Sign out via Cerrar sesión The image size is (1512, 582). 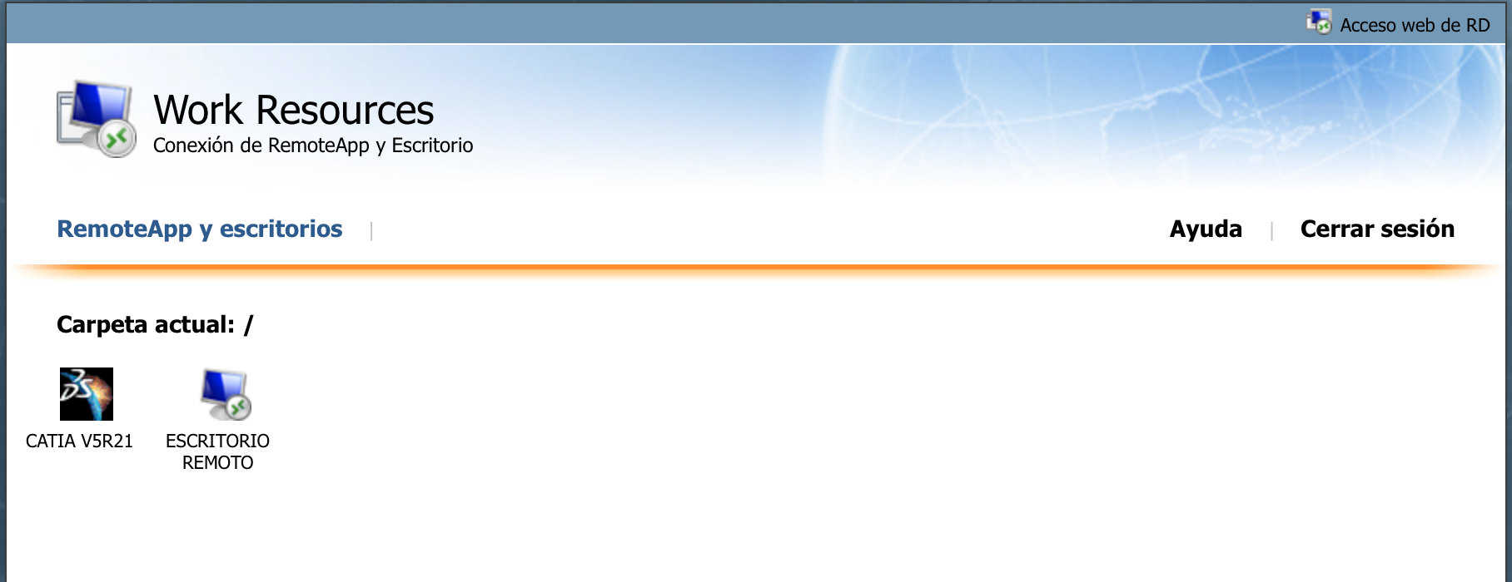pos(1377,229)
